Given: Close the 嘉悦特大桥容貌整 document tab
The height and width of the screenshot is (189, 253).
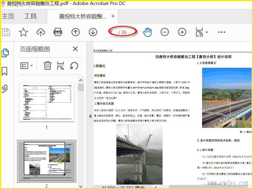Looking at the screenshot, I should [x=113, y=16].
